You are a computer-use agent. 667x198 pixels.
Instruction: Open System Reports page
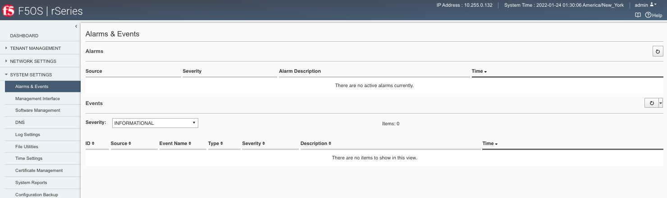31,183
